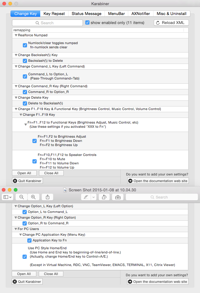
Task: Uncheck 'Option_L to Command_L' in screenshot
Action: (x=25, y=212)
